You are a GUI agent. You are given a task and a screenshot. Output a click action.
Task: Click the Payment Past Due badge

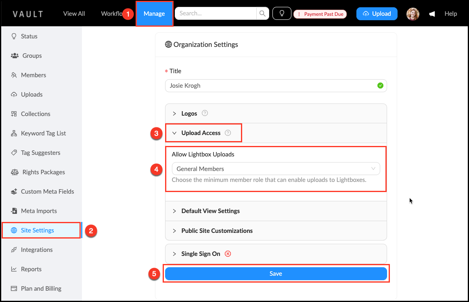click(320, 14)
